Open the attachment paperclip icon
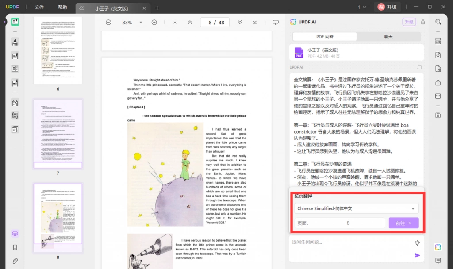This screenshot has width=453, height=269. (x=15, y=261)
